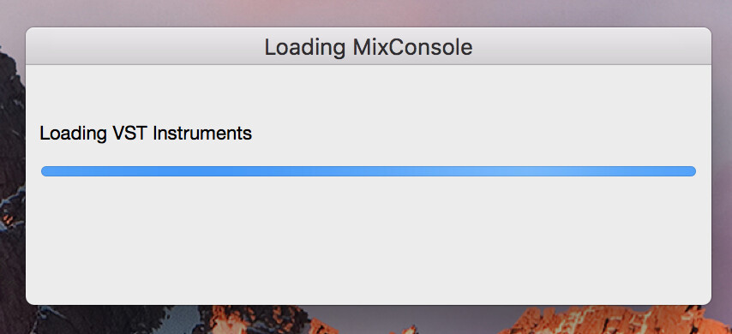Click the word MixConsole in the title
Screen dimensions: 732x334
(x=412, y=48)
